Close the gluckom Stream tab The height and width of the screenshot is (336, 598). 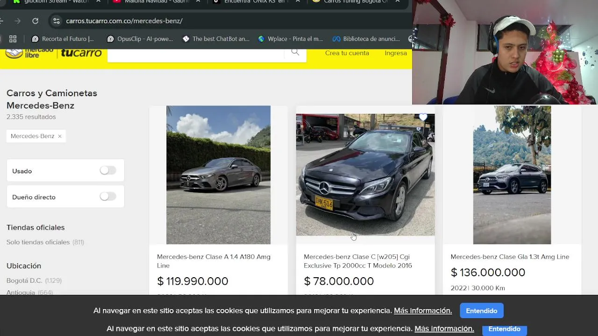tap(98, 1)
